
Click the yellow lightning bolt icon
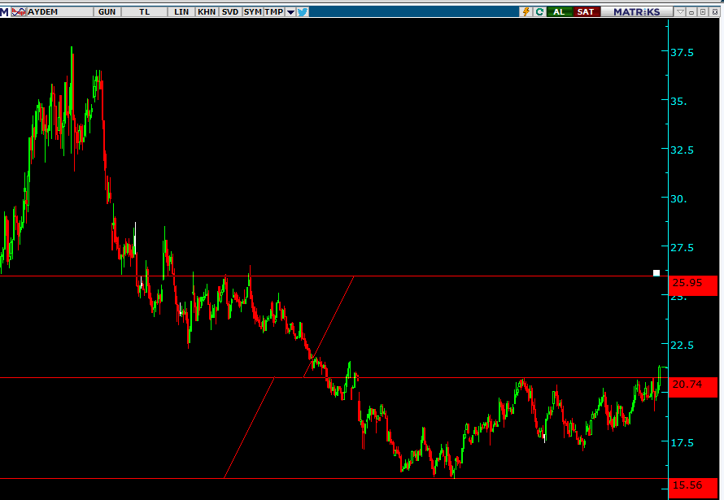pos(527,11)
